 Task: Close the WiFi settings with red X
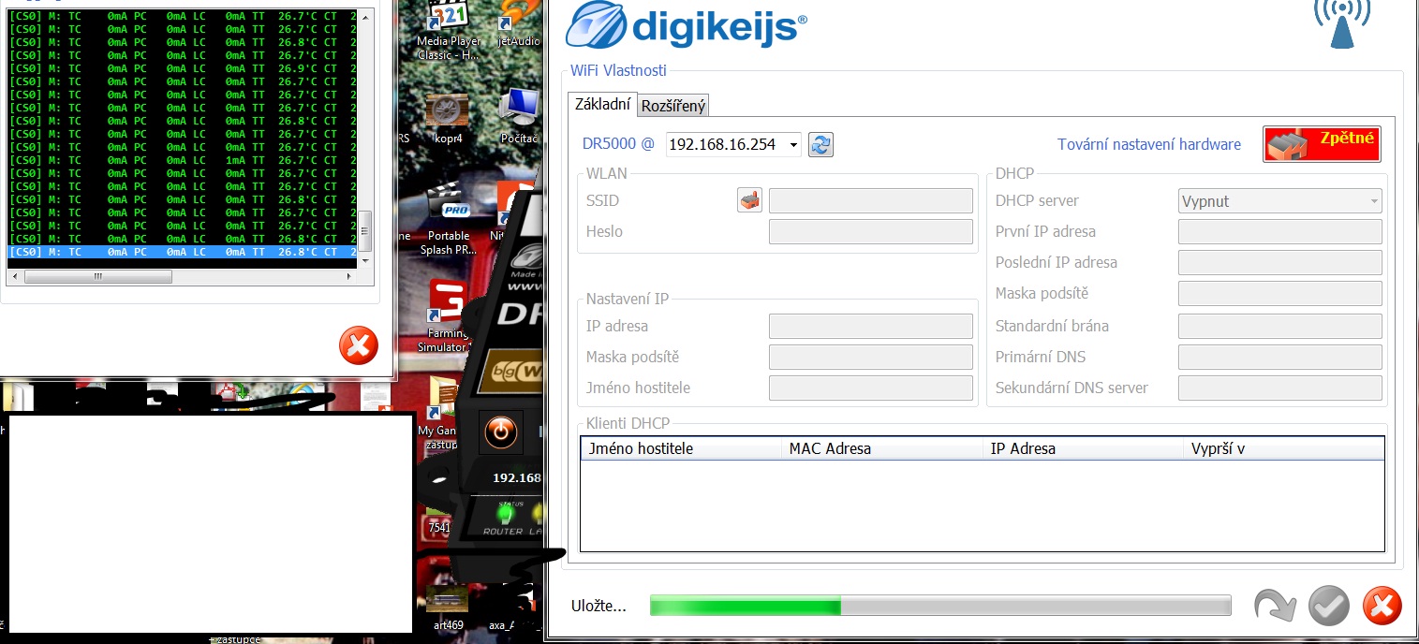point(1382,607)
